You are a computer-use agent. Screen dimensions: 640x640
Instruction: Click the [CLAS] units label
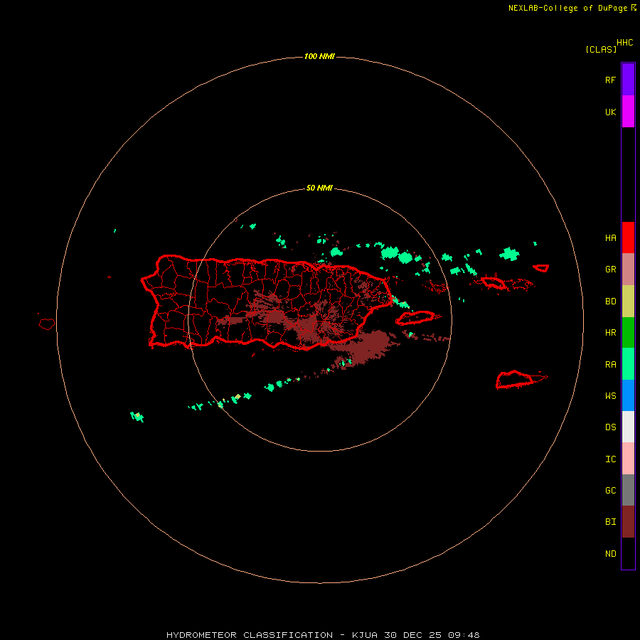pyautogui.click(x=601, y=50)
